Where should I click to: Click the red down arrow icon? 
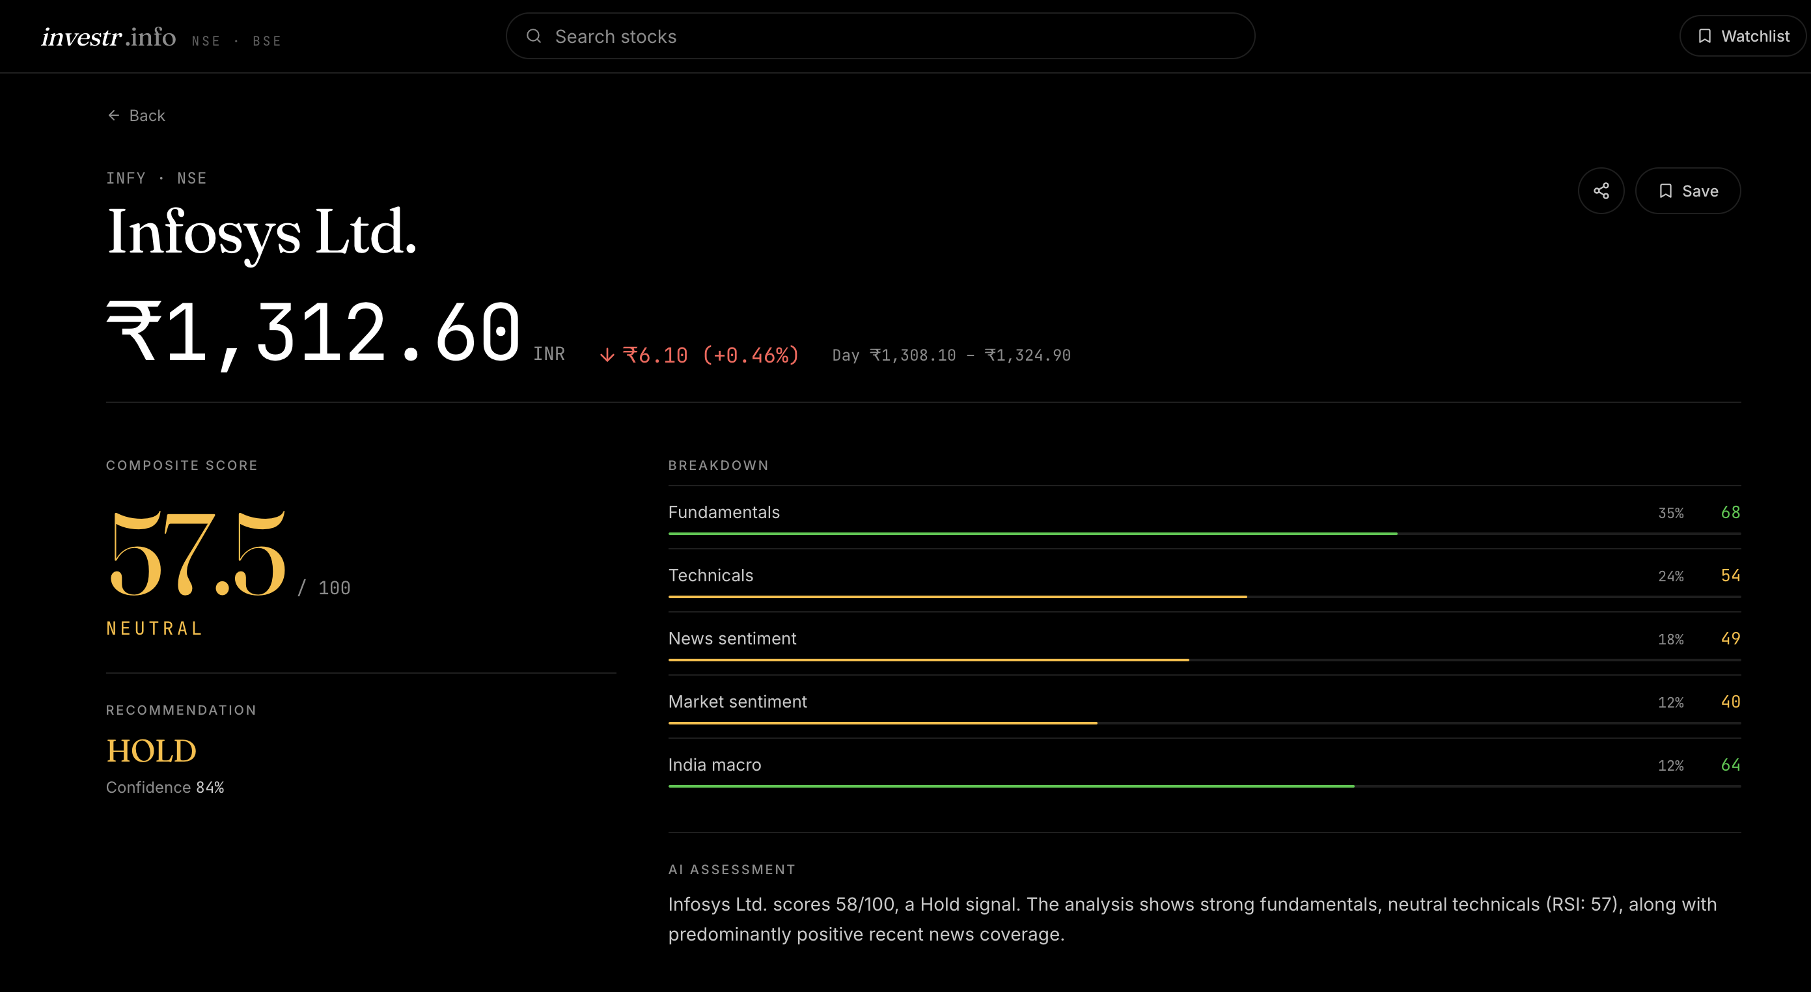point(607,356)
